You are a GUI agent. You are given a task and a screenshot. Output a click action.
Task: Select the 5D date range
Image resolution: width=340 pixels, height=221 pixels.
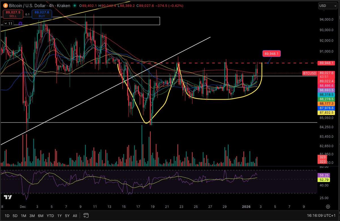click(x=15, y=216)
